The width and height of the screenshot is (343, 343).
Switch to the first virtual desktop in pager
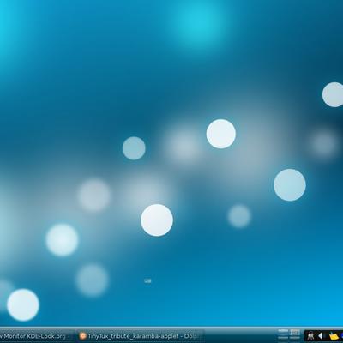[x=283, y=333]
